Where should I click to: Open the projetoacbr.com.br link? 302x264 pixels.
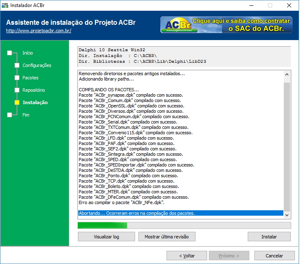[39, 31]
